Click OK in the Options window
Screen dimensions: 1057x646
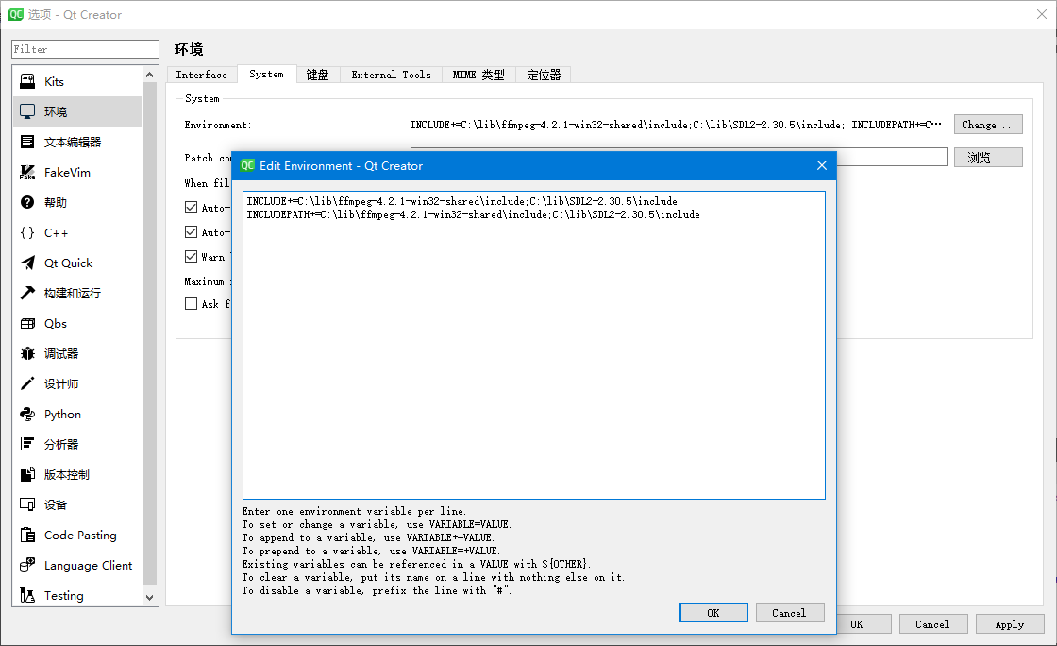pos(863,624)
